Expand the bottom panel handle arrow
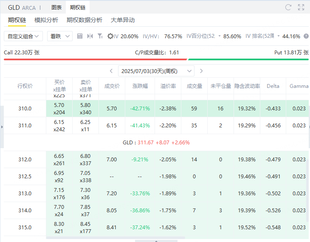 pos(156,241)
